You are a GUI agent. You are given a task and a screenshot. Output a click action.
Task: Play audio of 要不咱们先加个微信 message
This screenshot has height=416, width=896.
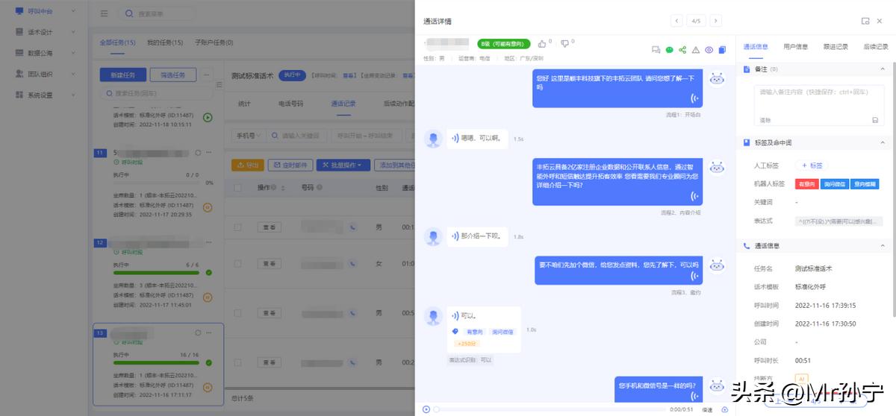click(x=695, y=277)
